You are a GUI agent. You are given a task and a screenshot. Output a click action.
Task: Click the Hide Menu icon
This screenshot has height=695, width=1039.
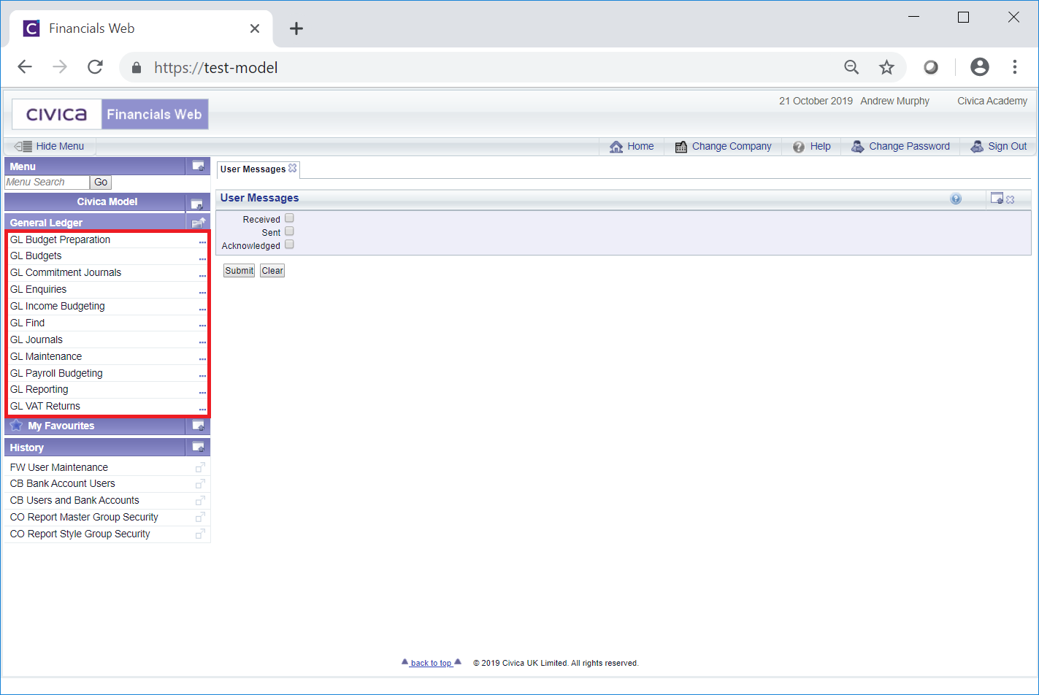point(23,146)
